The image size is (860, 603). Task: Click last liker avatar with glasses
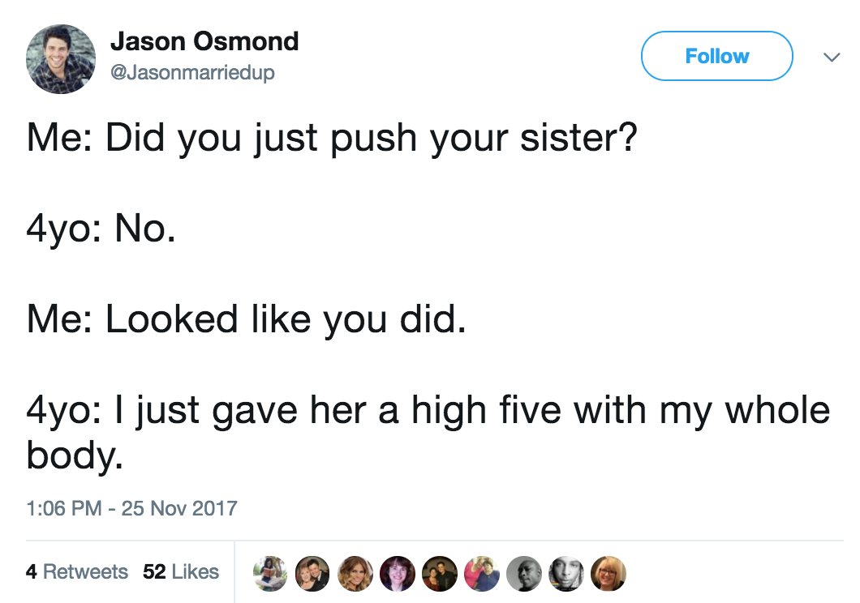click(608, 574)
